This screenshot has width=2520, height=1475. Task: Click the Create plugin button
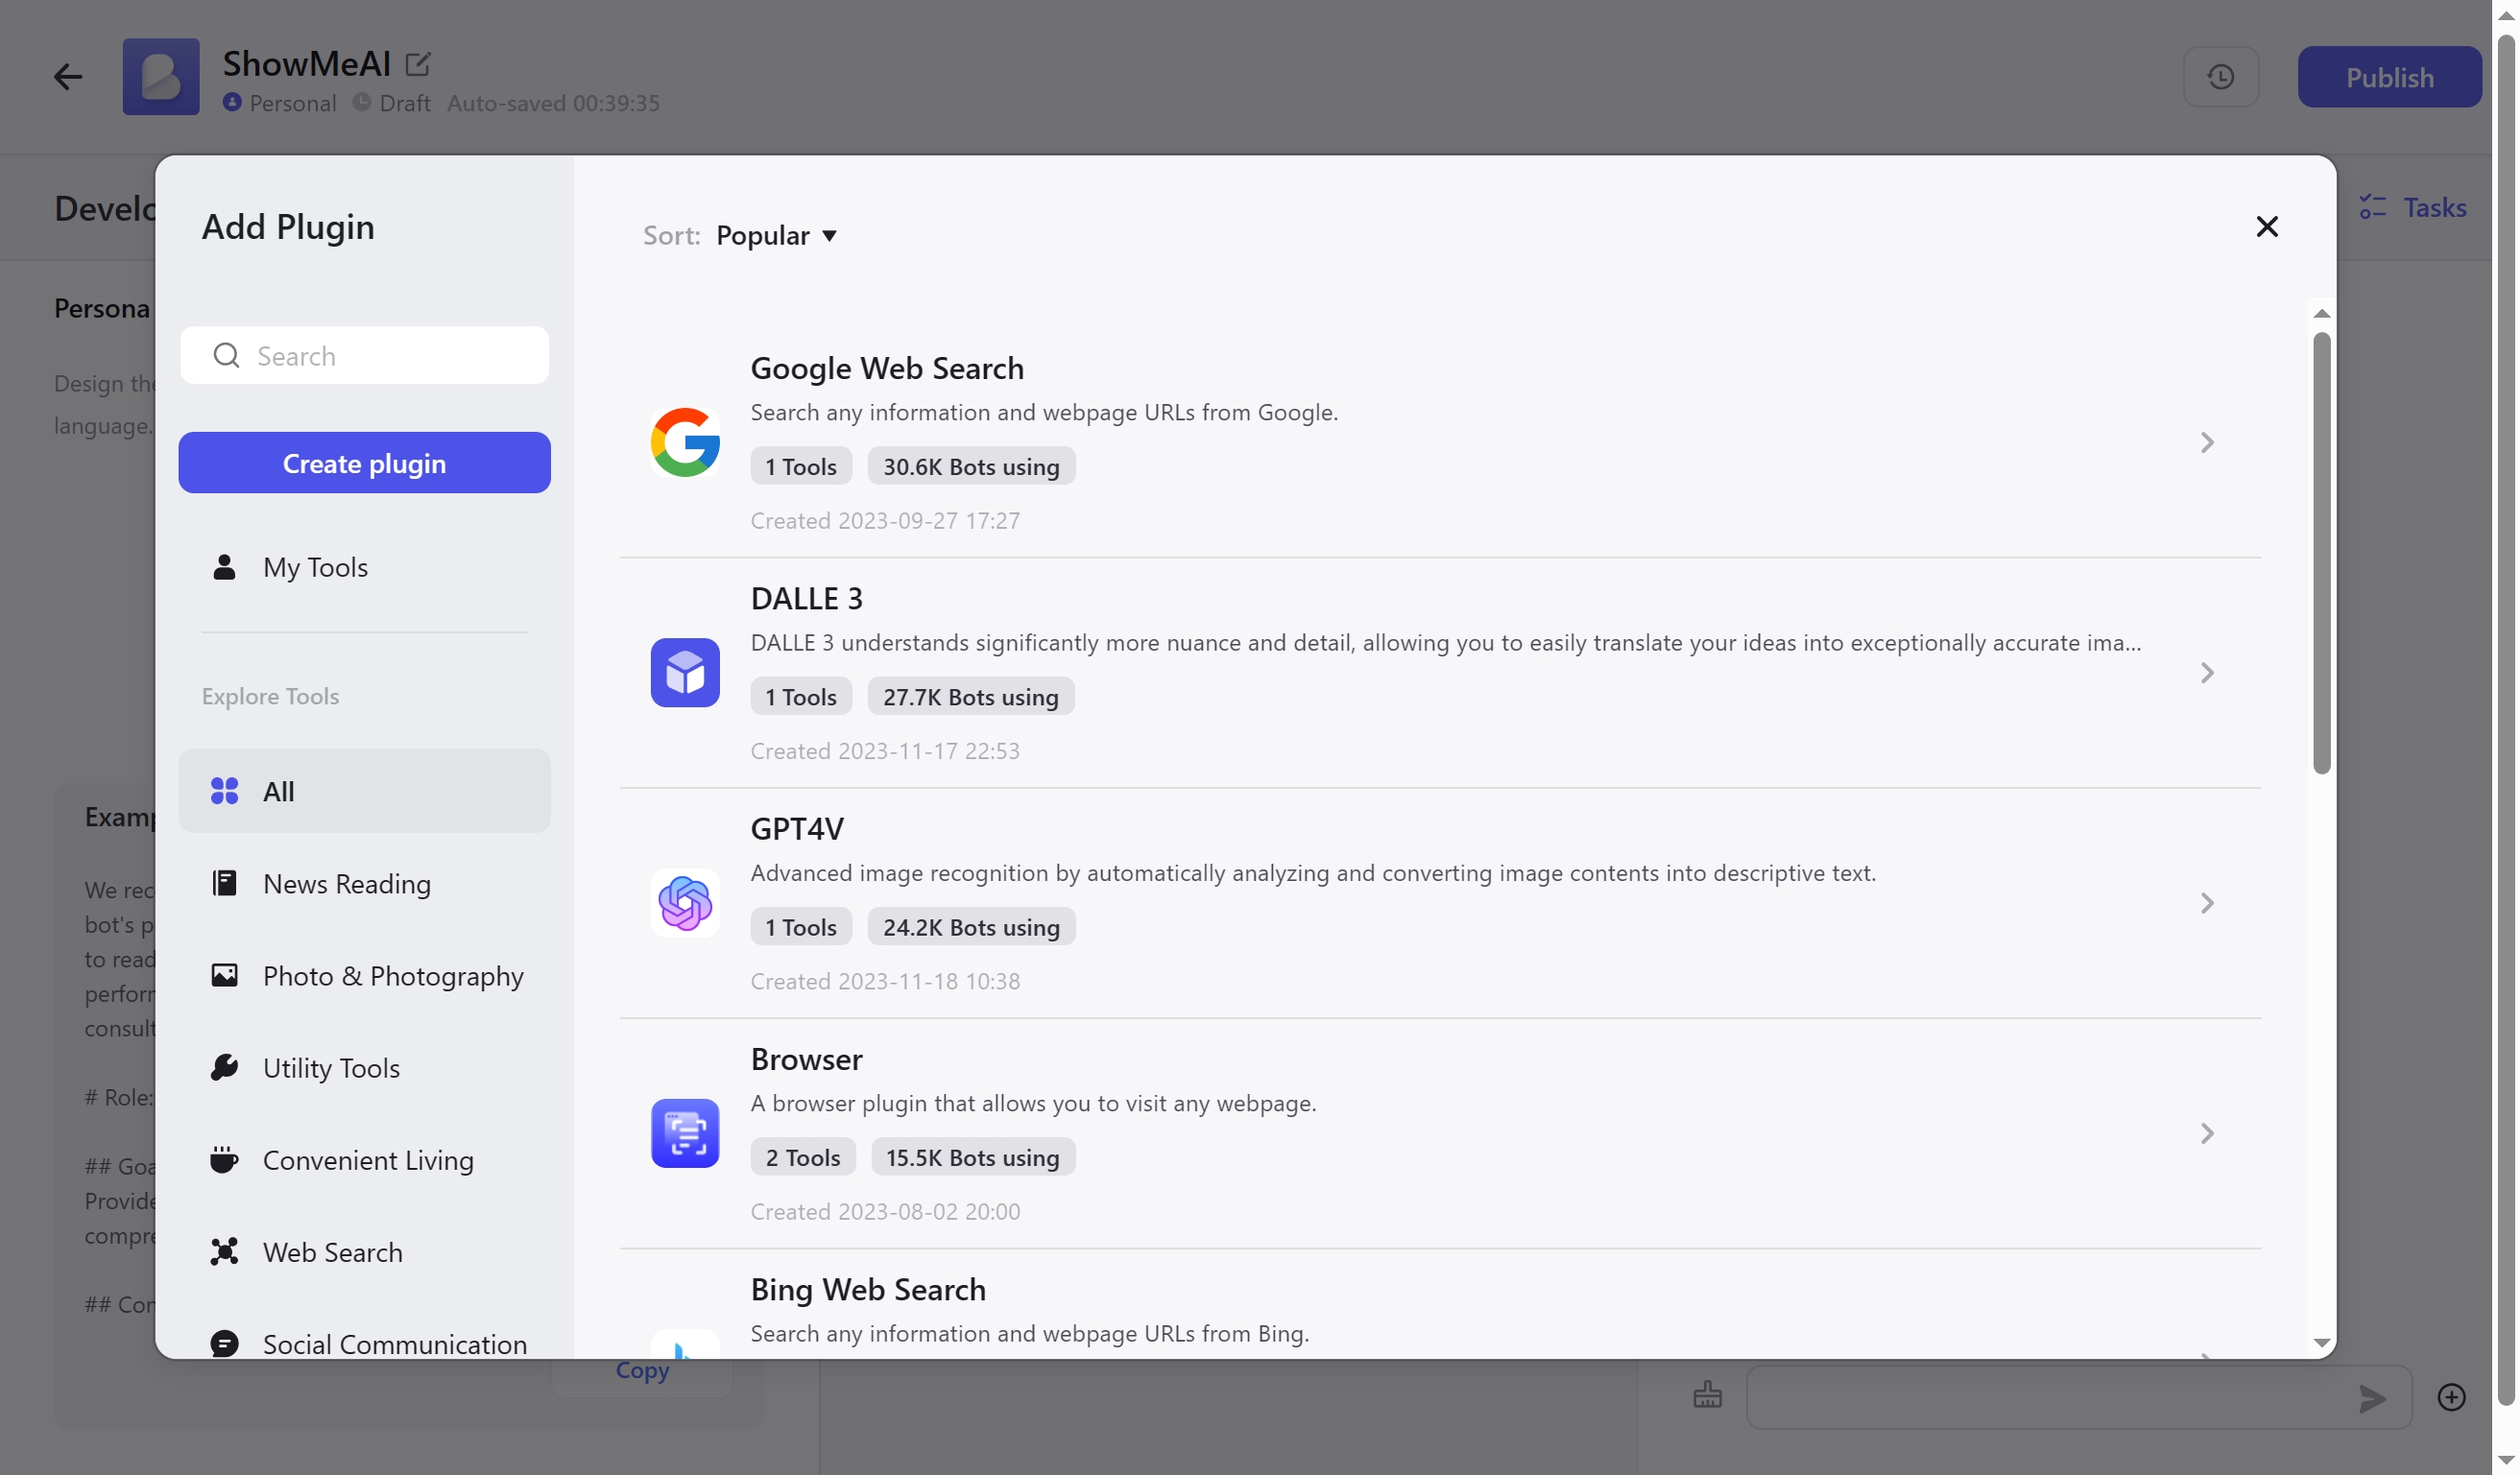364,463
